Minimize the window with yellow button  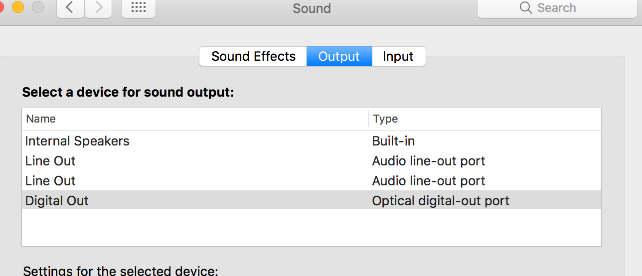[18, 7]
